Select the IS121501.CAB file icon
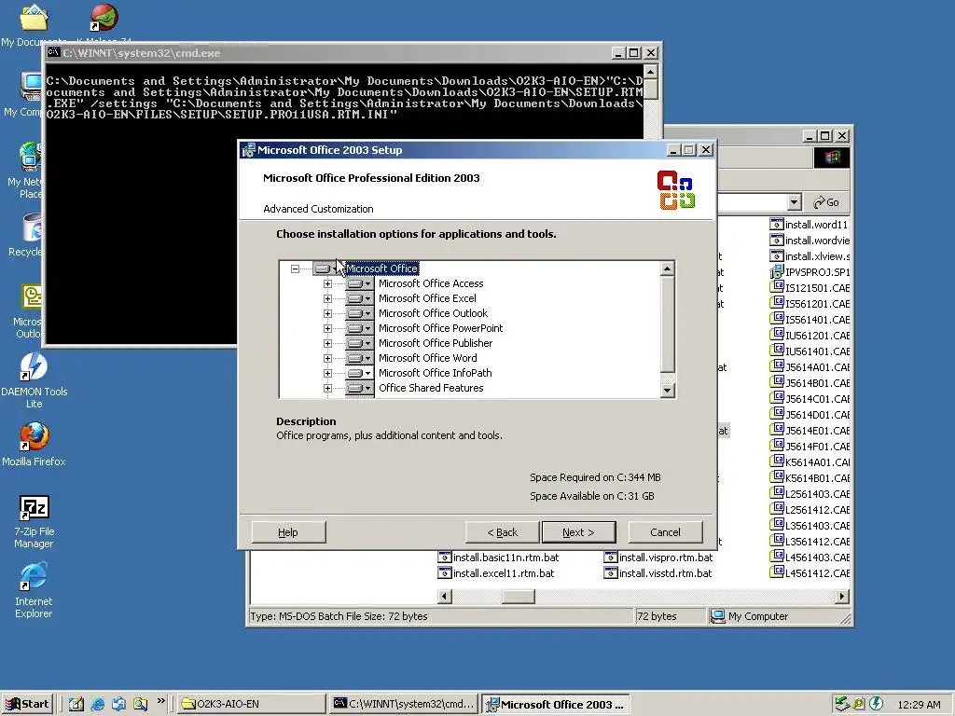955x716 pixels. pyautogui.click(x=777, y=287)
